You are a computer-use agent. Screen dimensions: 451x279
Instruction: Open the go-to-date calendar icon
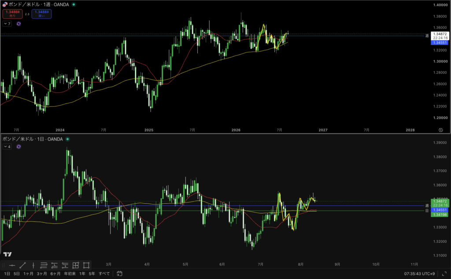[x=119, y=274]
